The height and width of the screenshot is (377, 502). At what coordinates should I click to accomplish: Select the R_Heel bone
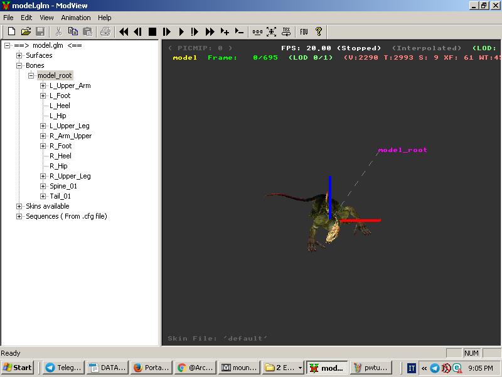click(x=60, y=156)
